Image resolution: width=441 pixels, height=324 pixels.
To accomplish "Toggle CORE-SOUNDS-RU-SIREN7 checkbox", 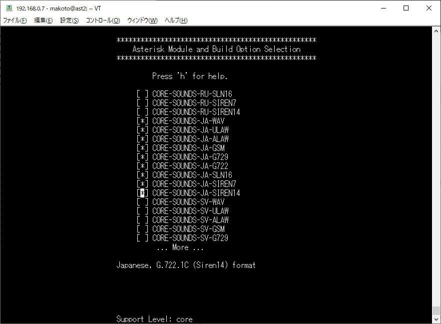I will click(x=142, y=102).
